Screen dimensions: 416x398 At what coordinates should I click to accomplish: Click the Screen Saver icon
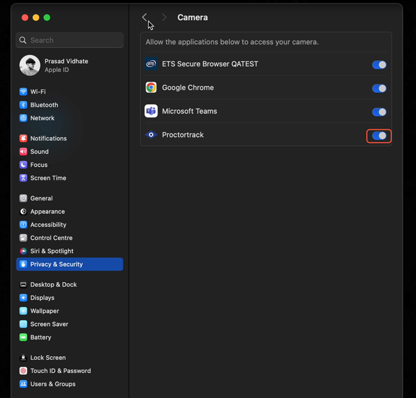click(23, 324)
